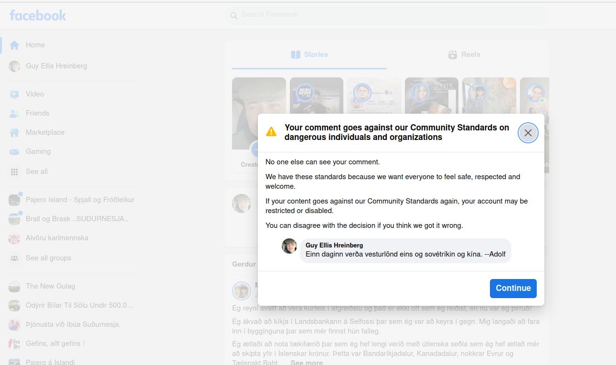The height and width of the screenshot is (365, 616).
Task: Click the Stories book icon
Action: 296,54
